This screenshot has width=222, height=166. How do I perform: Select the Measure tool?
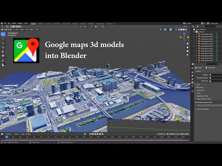(3, 65)
